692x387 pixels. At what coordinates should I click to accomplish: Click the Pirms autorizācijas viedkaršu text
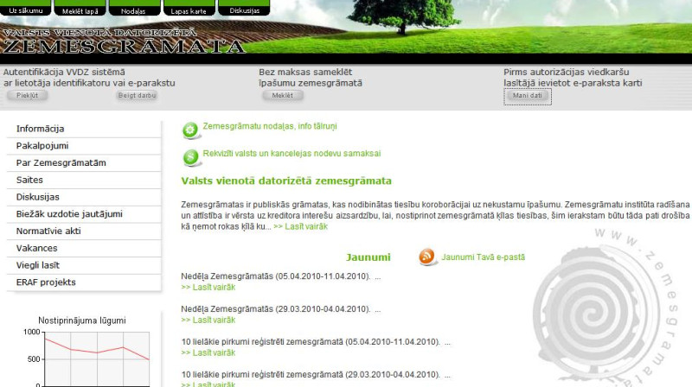coord(567,72)
